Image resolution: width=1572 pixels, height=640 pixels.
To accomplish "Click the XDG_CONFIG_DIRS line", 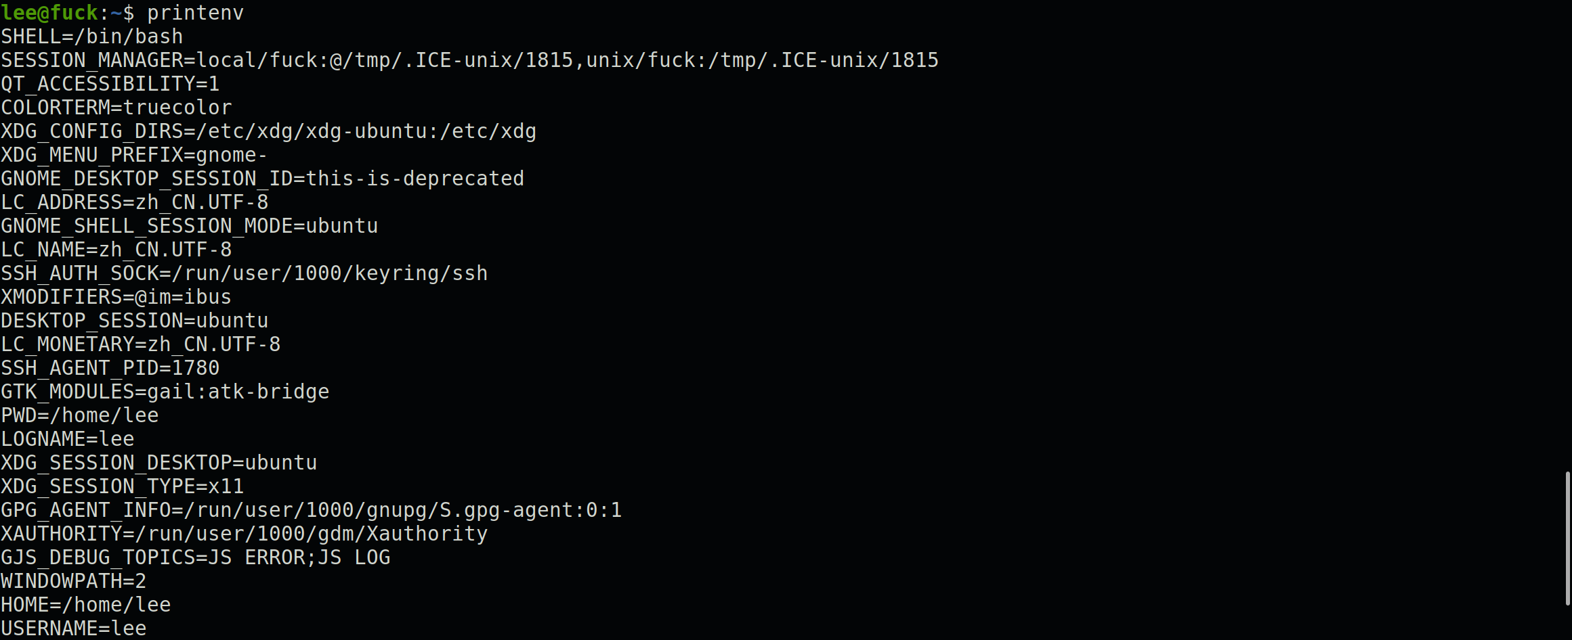I will coord(269,131).
